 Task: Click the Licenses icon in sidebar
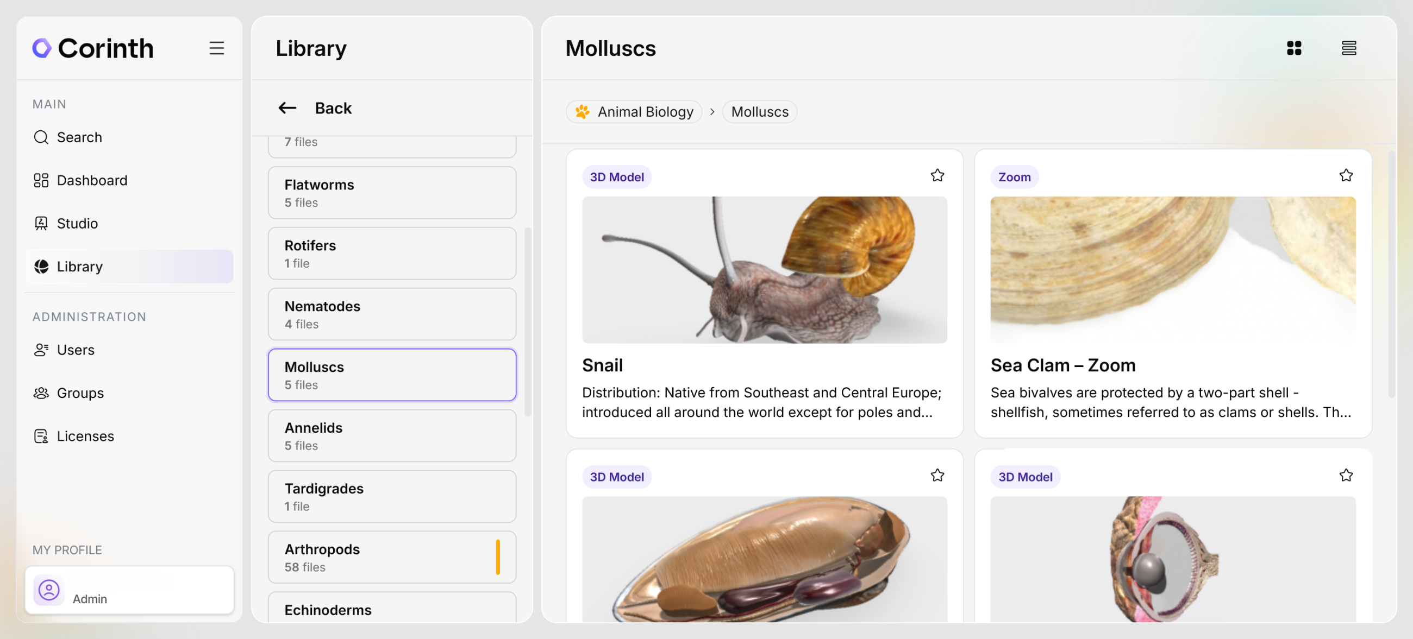41,436
